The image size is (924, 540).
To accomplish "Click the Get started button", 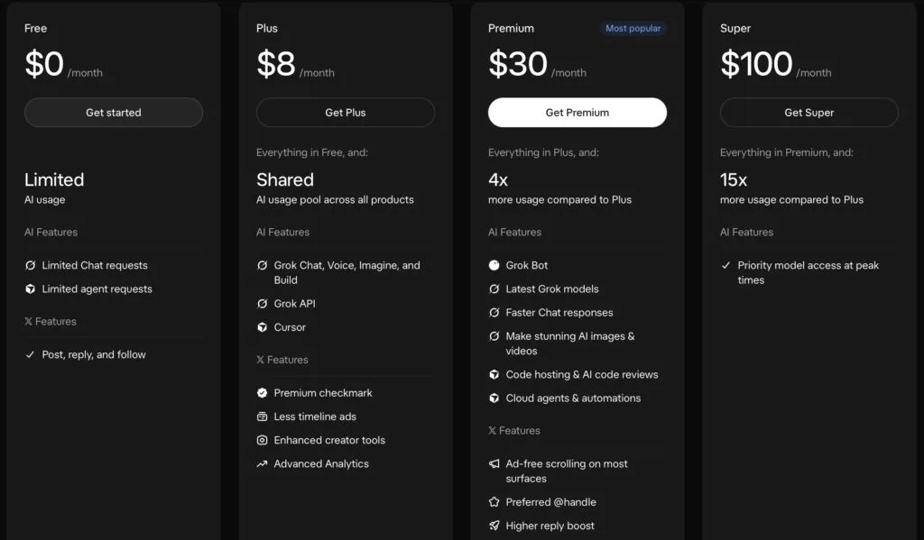I will pyautogui.click(x=114, y=113).
